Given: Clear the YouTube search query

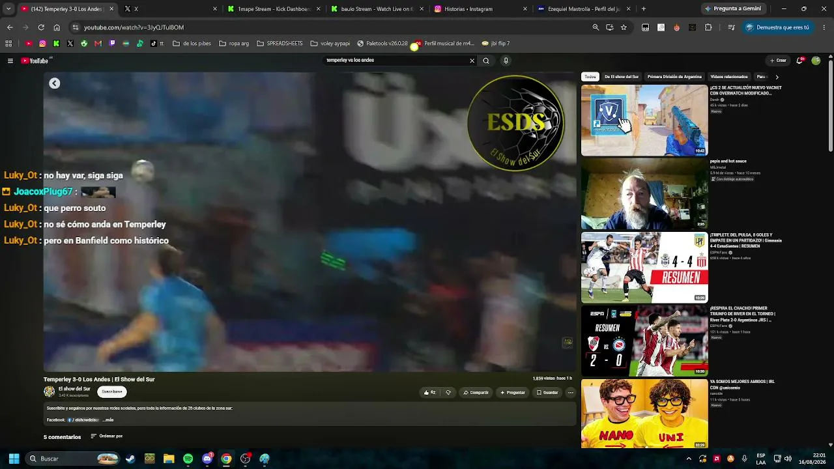Looking at the screenshot, I should click(472, 61).
